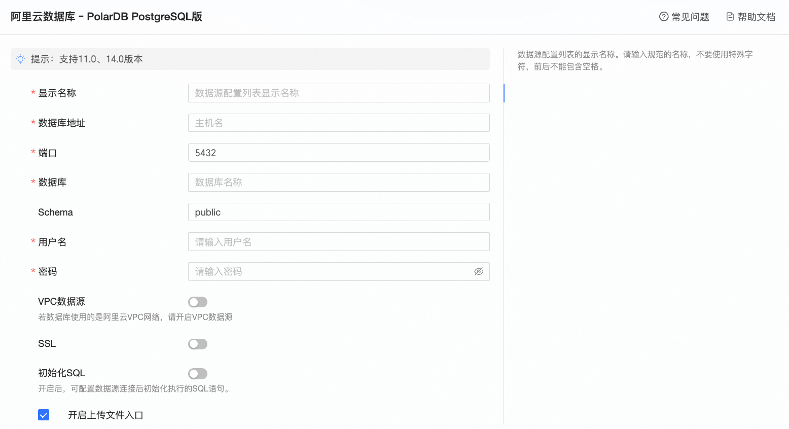
Task: Click the 用户名 label
Action: (52, 242)
